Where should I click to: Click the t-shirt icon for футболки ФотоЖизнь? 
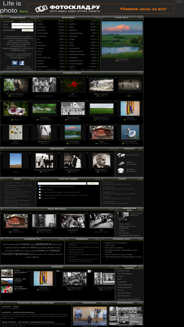pos(121,171)
